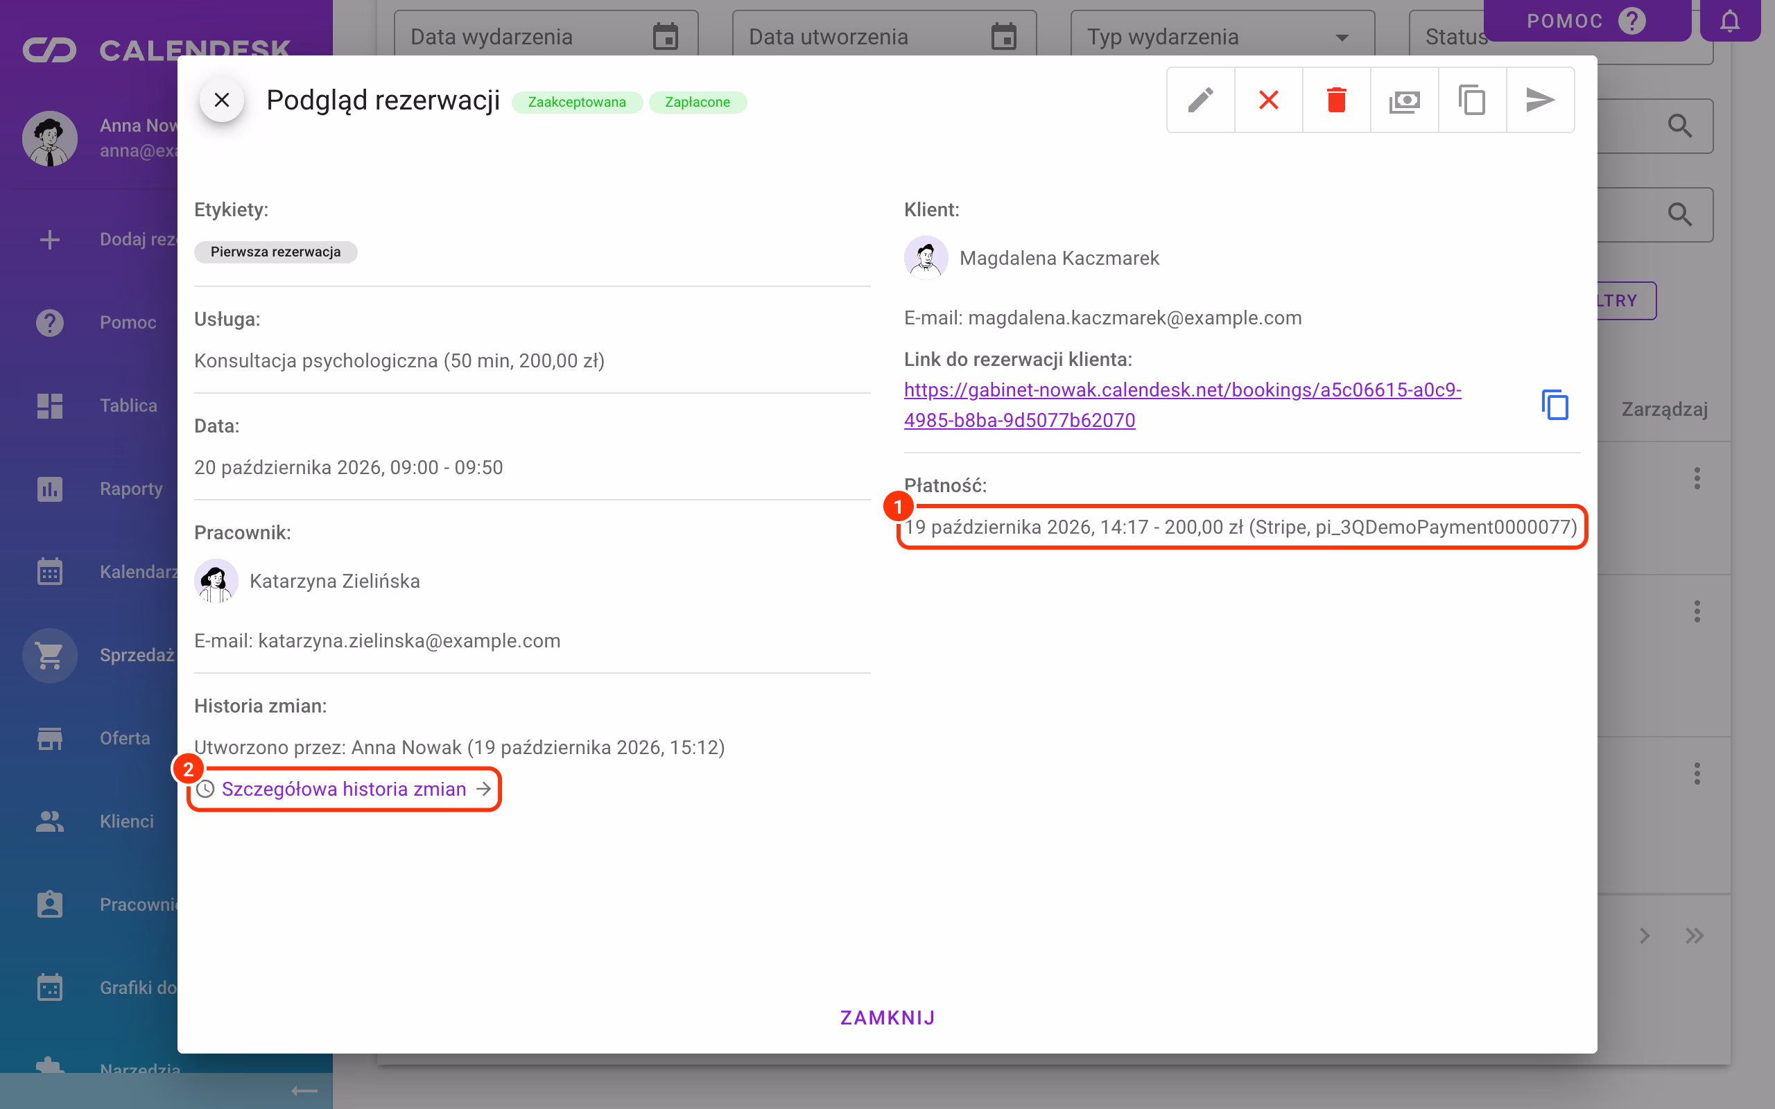Click the paper plane send icon
Image resolution: width=1775 pixels, height=1109 pixels.
coord(1539,100)
